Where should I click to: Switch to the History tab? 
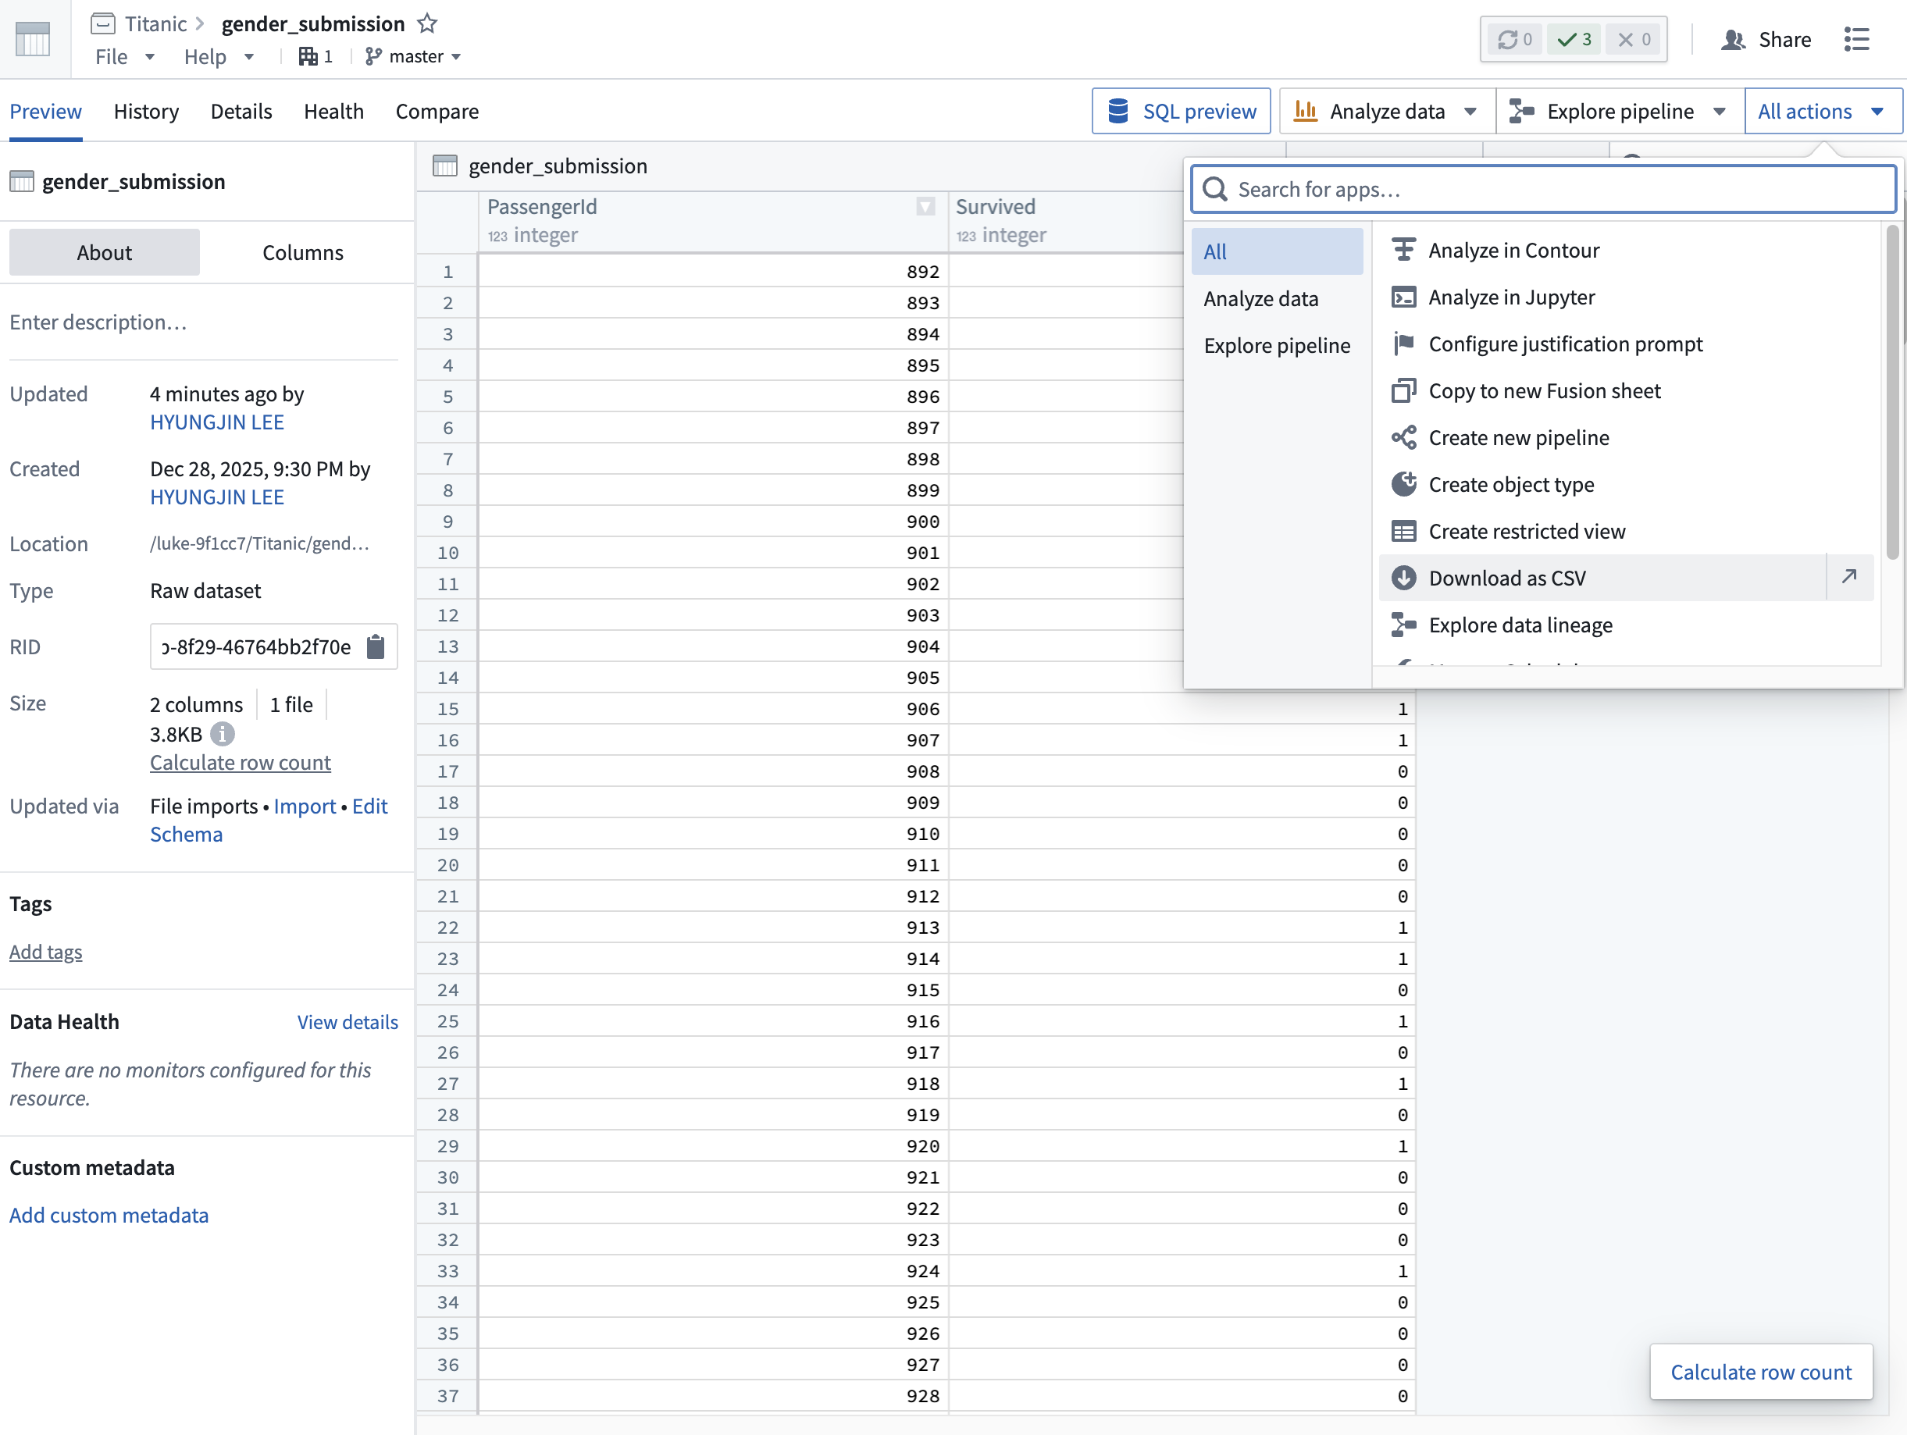point(146,111)
